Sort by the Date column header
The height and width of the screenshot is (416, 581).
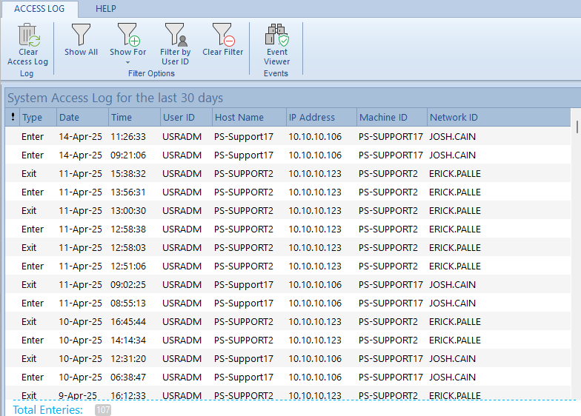point(69,117)
